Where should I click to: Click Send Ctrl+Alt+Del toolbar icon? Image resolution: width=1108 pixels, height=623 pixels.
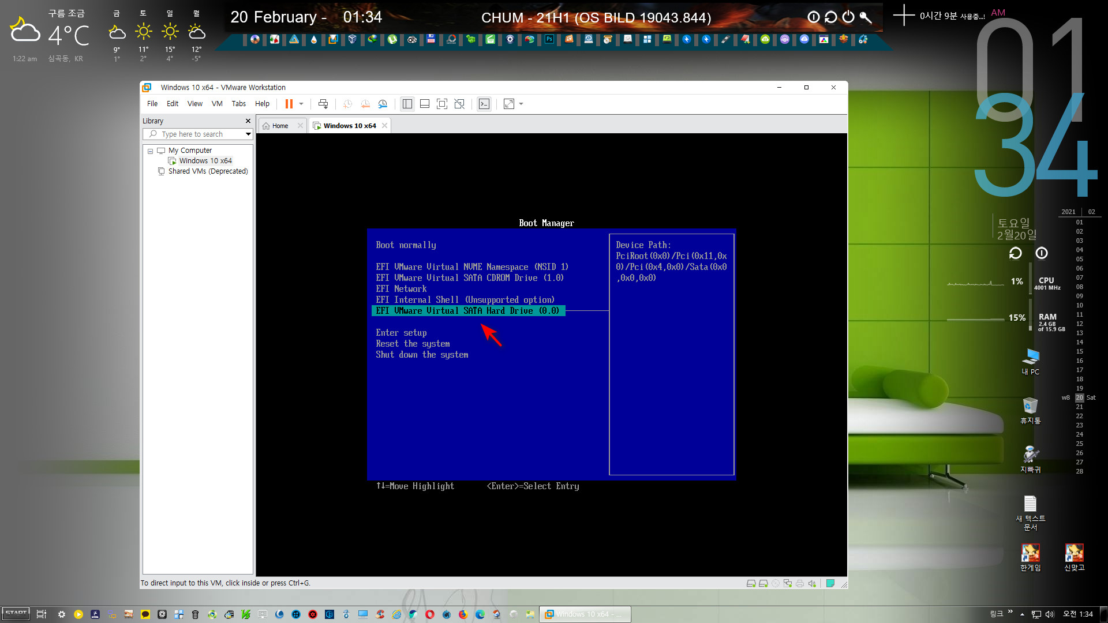323,104
